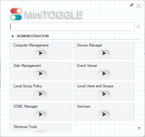Run Local Group Policy with the play icon
Viewport: 145px width, 137px height.
[x=40, y=94]
